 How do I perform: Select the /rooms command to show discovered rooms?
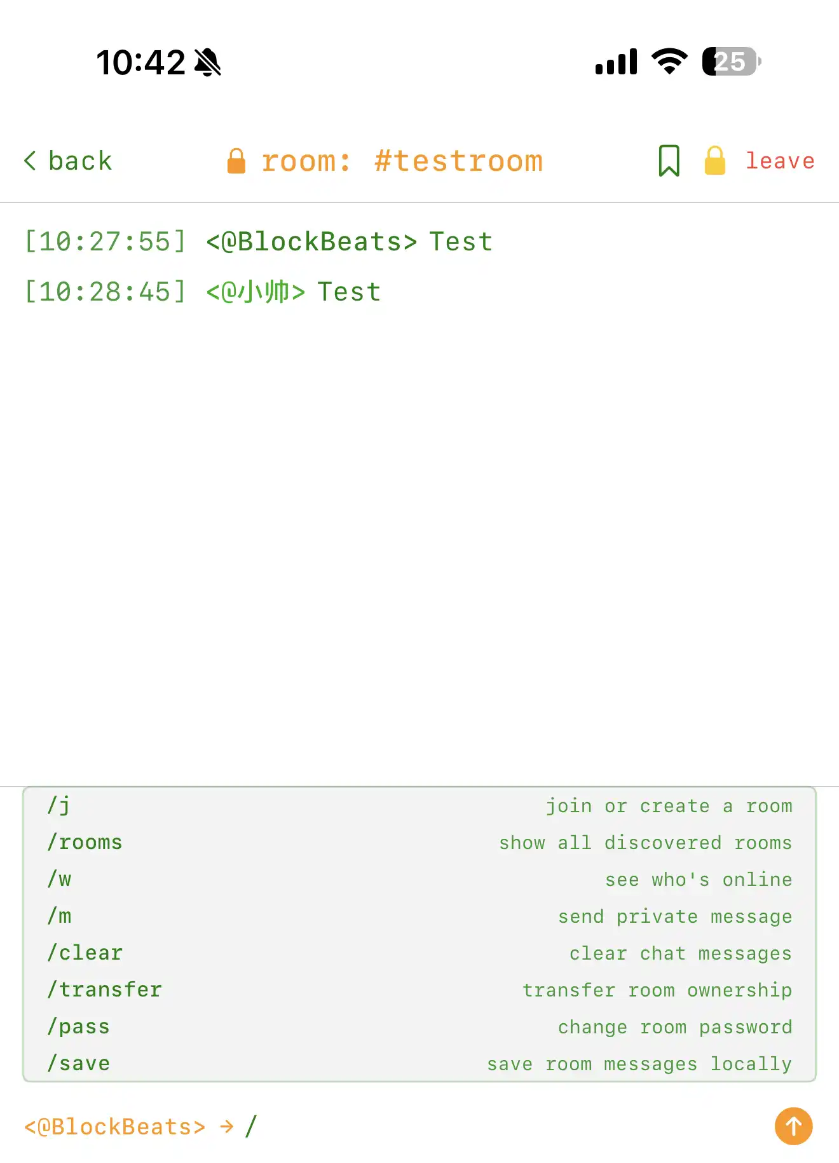coord(85,841)
